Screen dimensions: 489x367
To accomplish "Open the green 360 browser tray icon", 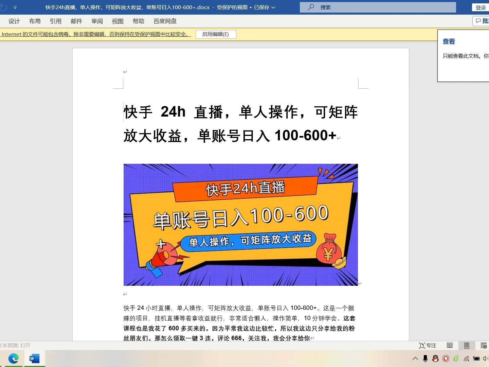I will click(x=456, y=359).
